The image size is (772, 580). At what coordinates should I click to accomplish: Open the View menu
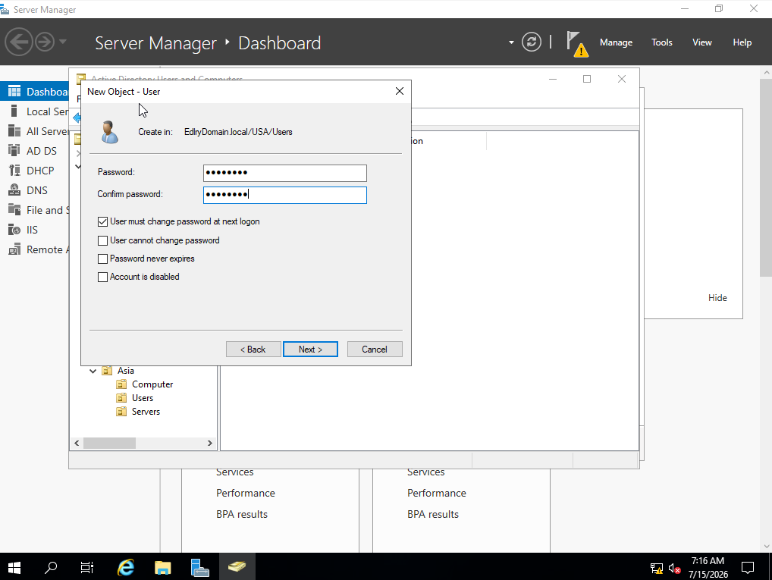coord(702,42)
